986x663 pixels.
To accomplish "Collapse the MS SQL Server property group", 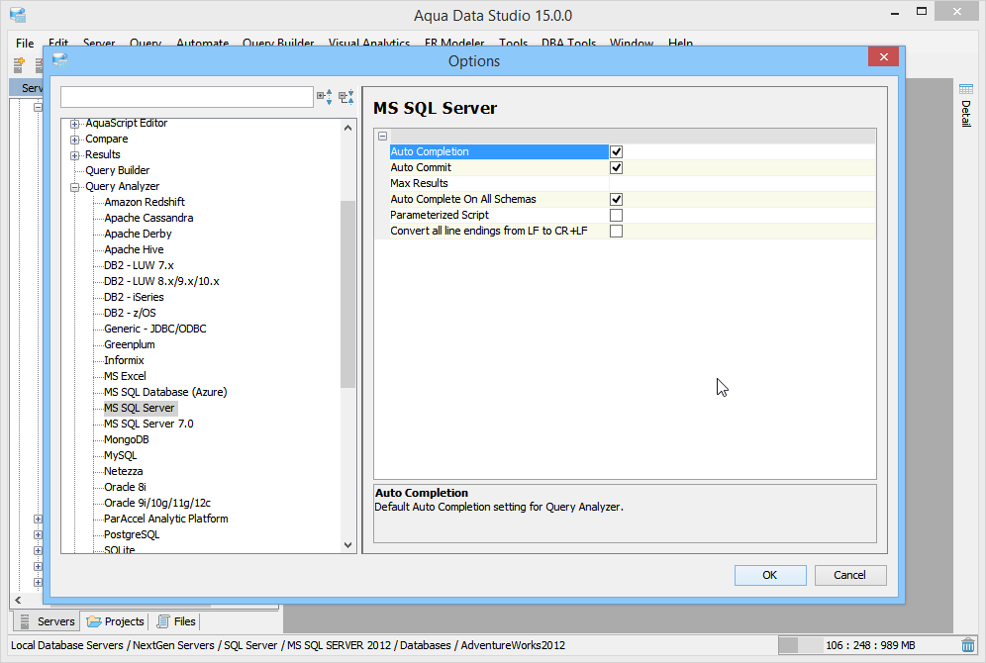I will point(382,136).
